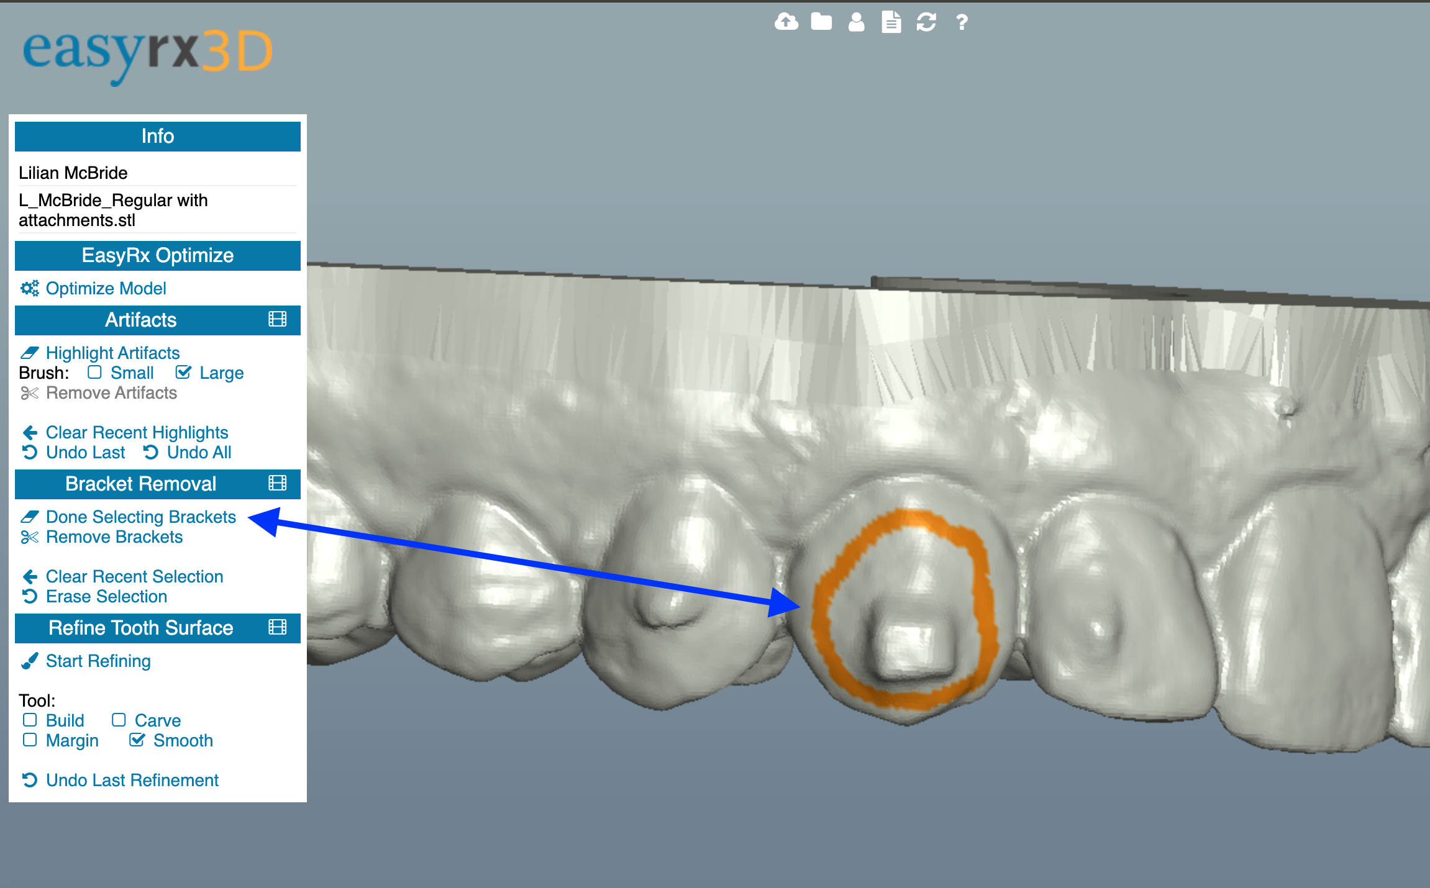Uncheck the Large brush checkbox
This screenshot has height=888, width=1430.
183,373
